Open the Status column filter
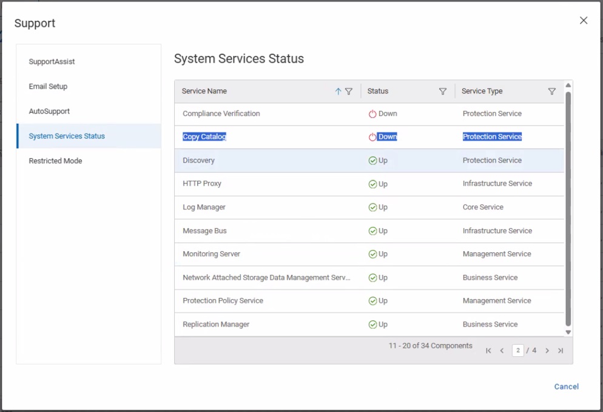 coord(443,91)
